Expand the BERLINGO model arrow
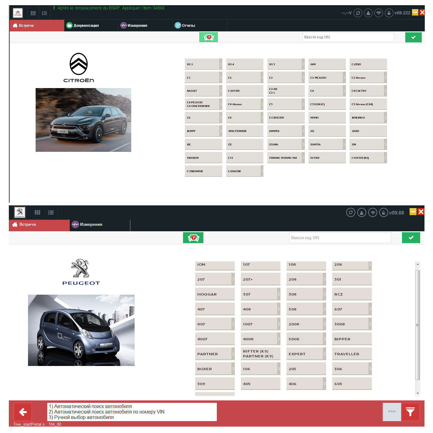Image resolution: width=433 pixels, height=433 pixels. pos(385,117)
